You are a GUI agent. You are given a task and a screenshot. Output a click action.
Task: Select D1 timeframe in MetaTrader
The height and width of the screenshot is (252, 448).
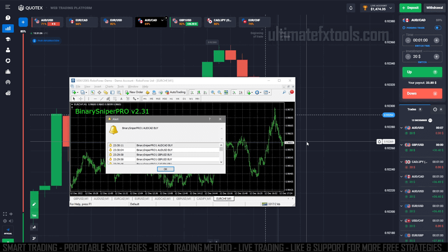[x=184, y=99]
